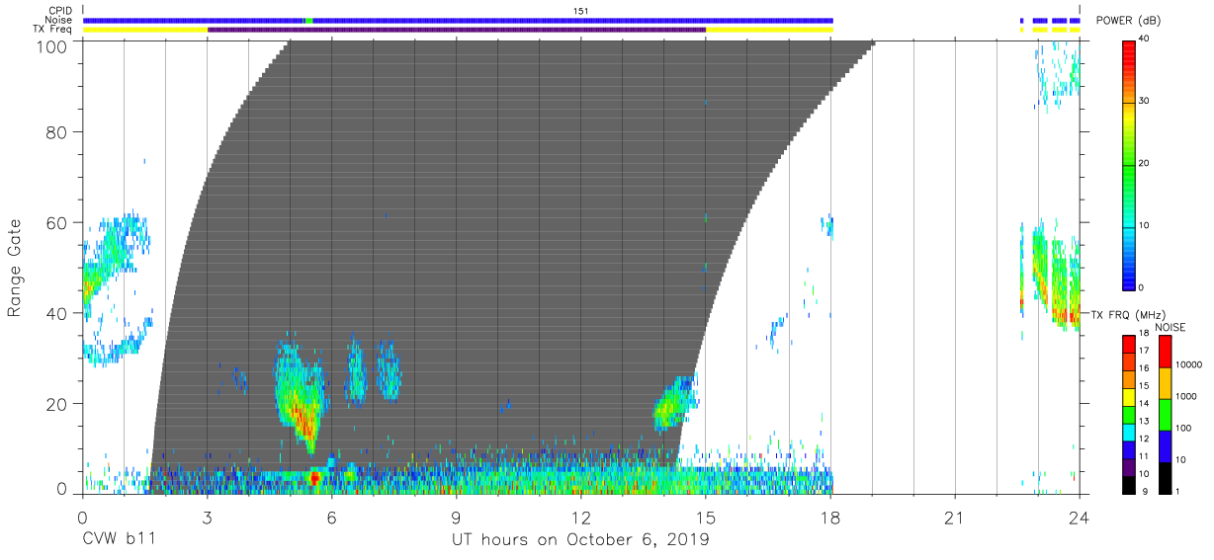Click the POWER (dB) color bar
Screen dimensions: 1214x560
(x=1130, y=164)
